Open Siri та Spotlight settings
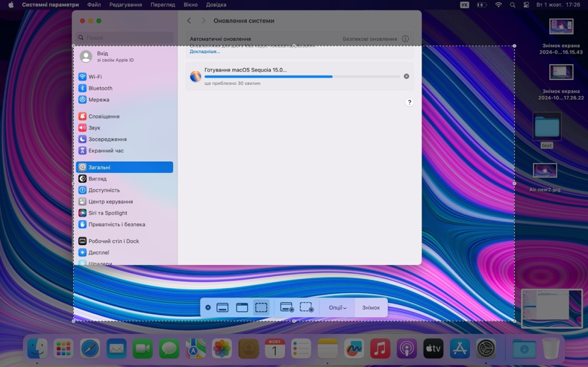The image size is (588, 367). (x=125, y=213)
